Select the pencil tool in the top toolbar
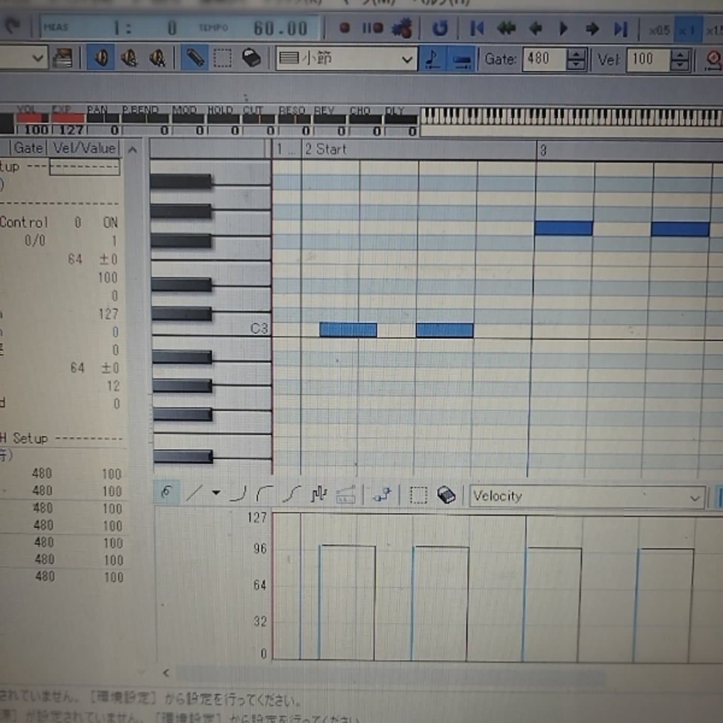 (x=194, y=58)
